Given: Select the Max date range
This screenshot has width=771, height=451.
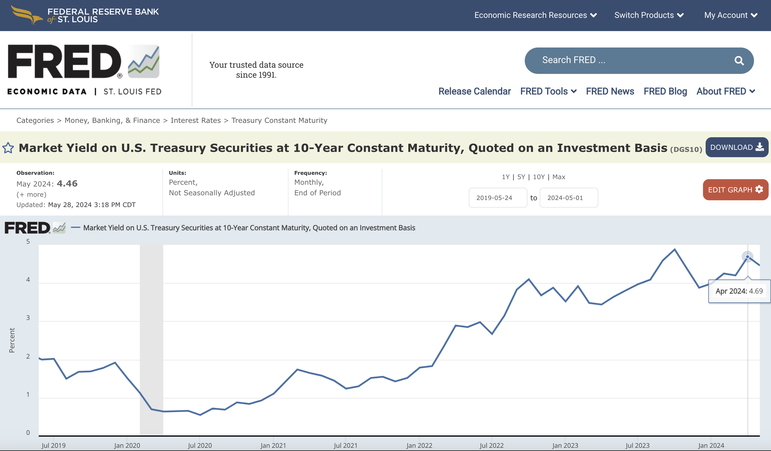Looking at the screenshot, I should click(x=559, y=177).
